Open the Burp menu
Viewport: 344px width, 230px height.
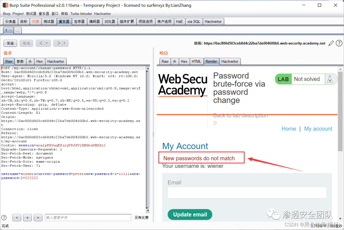(7, 14)
